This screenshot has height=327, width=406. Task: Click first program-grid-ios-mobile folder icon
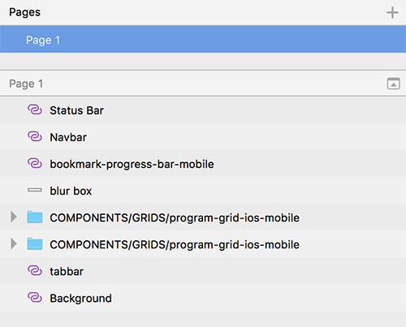tap(35, 217)
